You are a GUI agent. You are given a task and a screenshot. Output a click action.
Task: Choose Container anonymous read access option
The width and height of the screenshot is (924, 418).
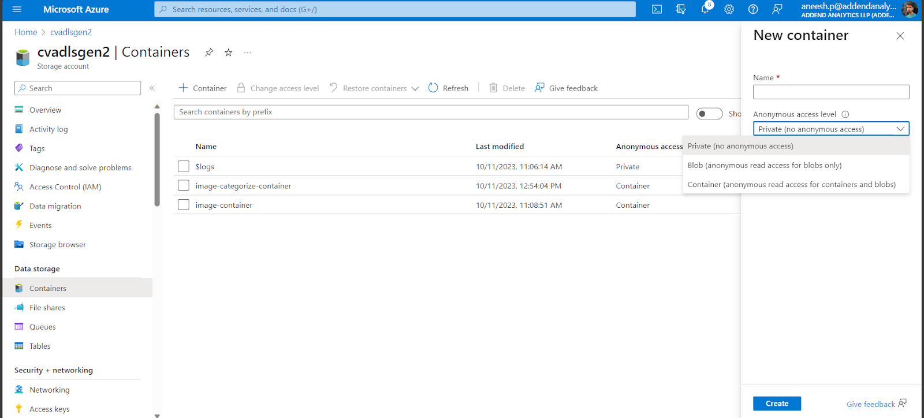pos(796,185)
